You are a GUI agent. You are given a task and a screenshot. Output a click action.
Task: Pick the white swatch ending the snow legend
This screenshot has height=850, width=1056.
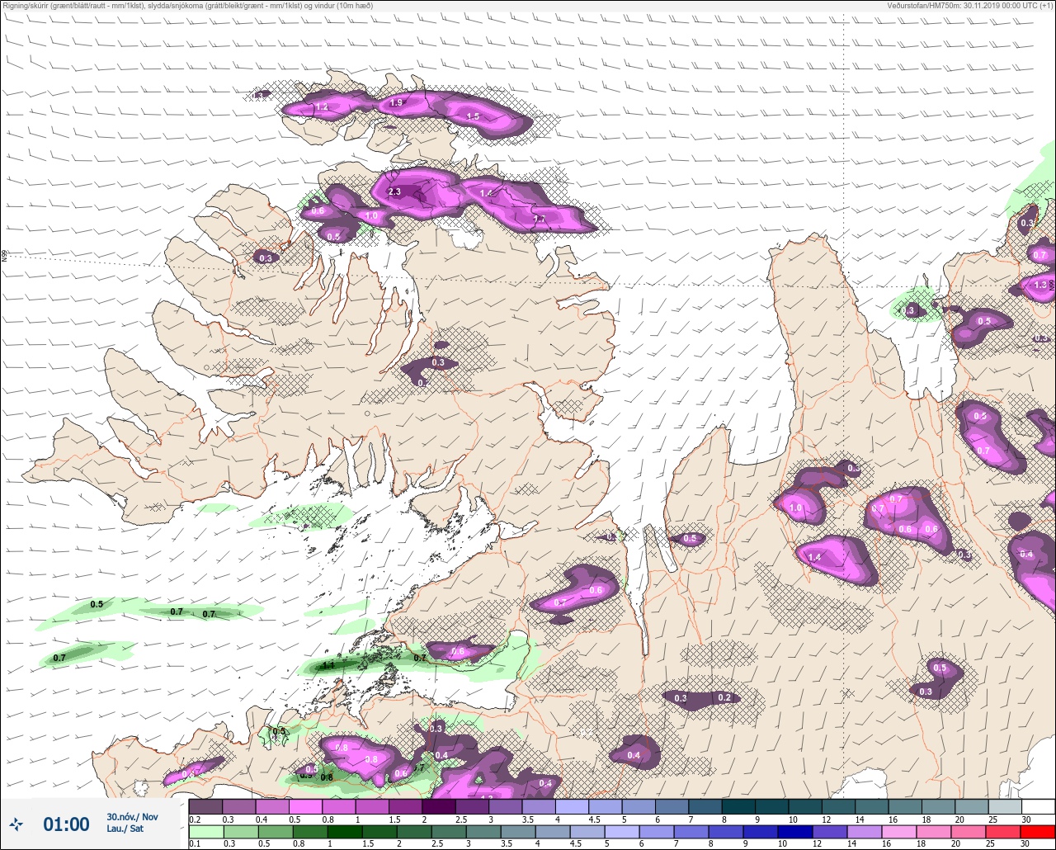[x=1039, y=806]
